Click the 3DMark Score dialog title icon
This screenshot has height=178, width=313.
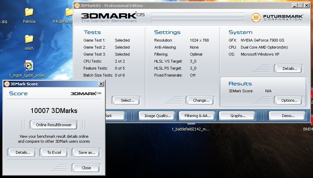pyautogui.click(x=7, y=84)
